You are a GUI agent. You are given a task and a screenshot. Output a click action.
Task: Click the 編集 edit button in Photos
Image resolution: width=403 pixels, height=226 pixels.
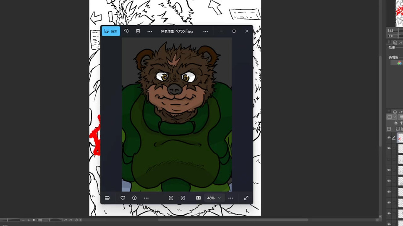111,31
